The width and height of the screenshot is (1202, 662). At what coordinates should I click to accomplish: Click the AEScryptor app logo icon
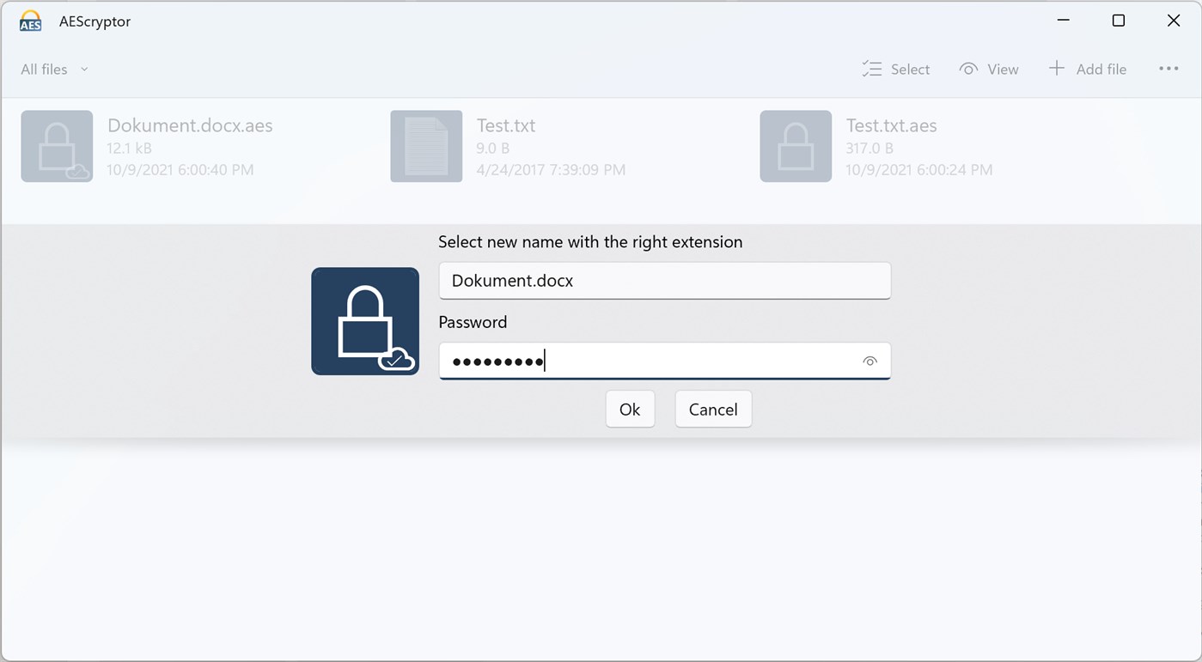29,21
